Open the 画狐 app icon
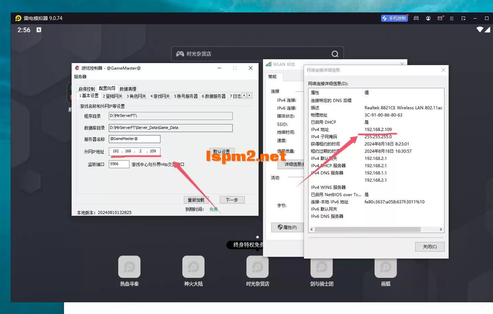 [x=386, y=268]
